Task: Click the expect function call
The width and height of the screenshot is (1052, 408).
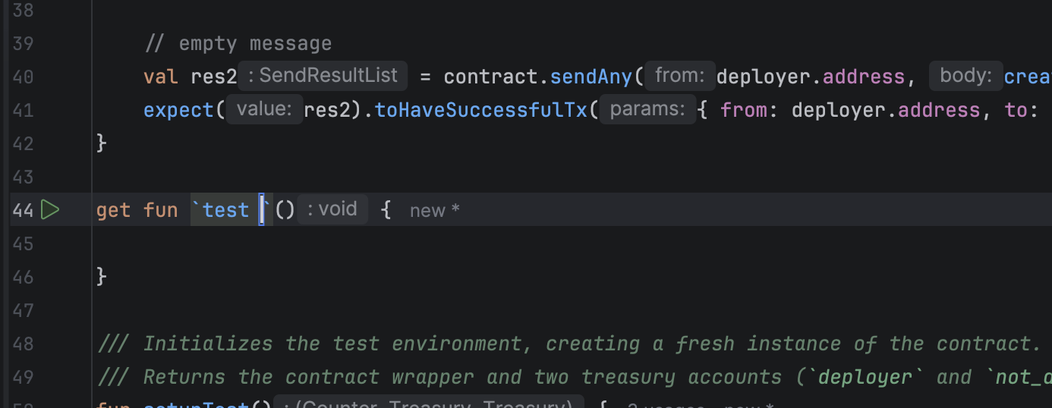Action: (179, 110)
